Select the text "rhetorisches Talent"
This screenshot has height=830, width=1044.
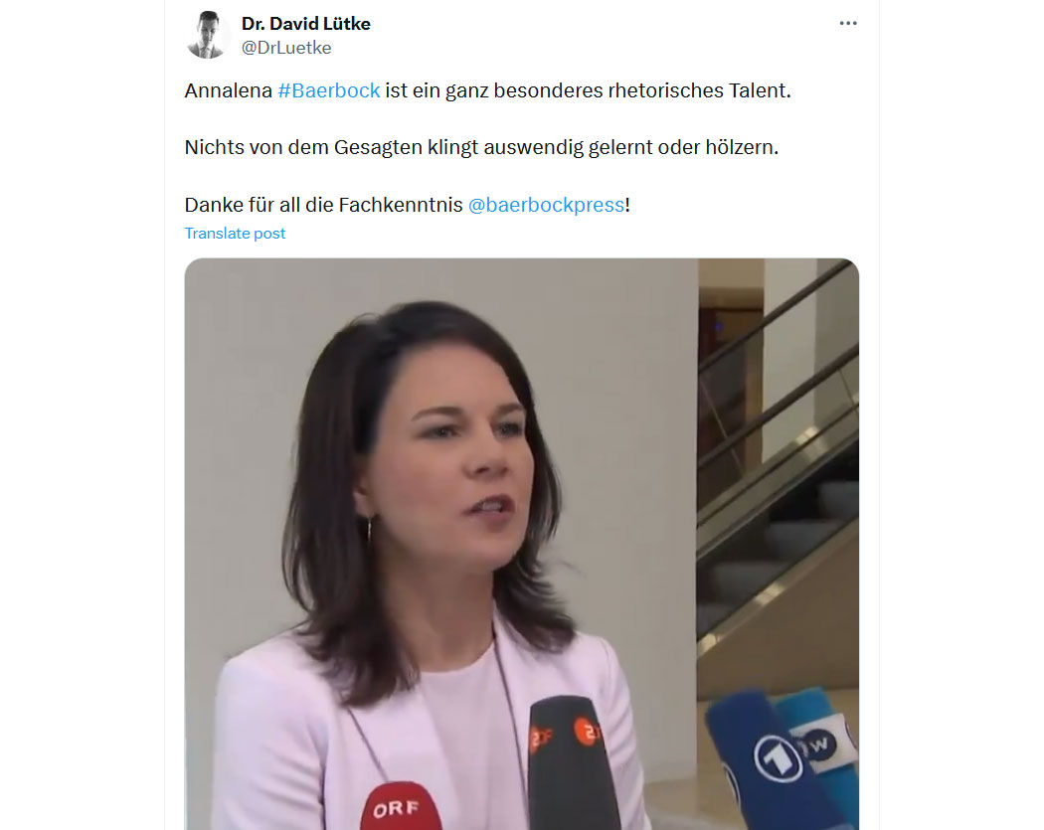696,90
